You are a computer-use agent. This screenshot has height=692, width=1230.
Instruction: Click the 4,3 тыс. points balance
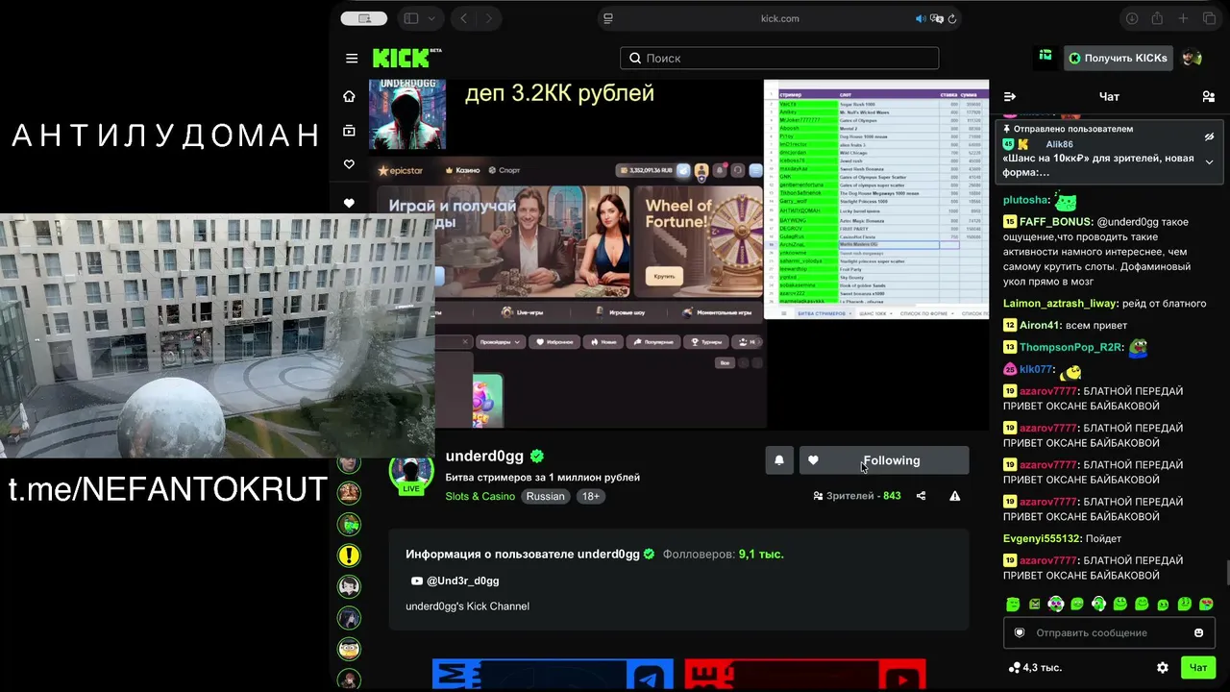coord(1035,667)
